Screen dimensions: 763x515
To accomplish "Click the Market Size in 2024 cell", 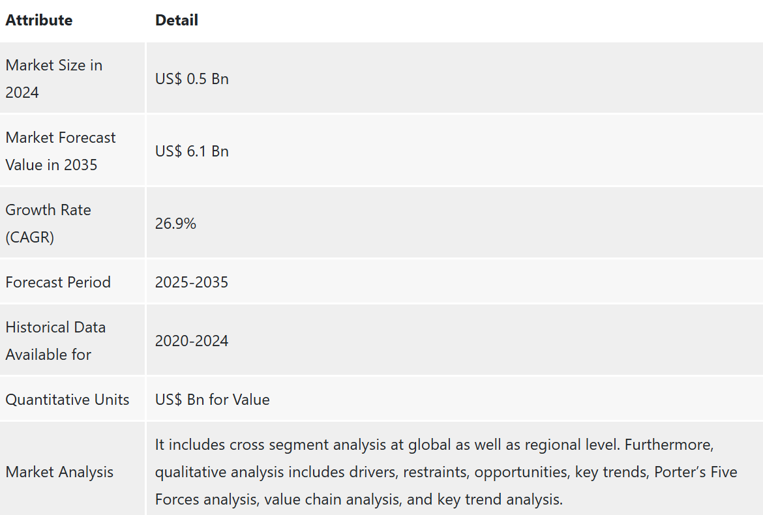I will (54, 79).
